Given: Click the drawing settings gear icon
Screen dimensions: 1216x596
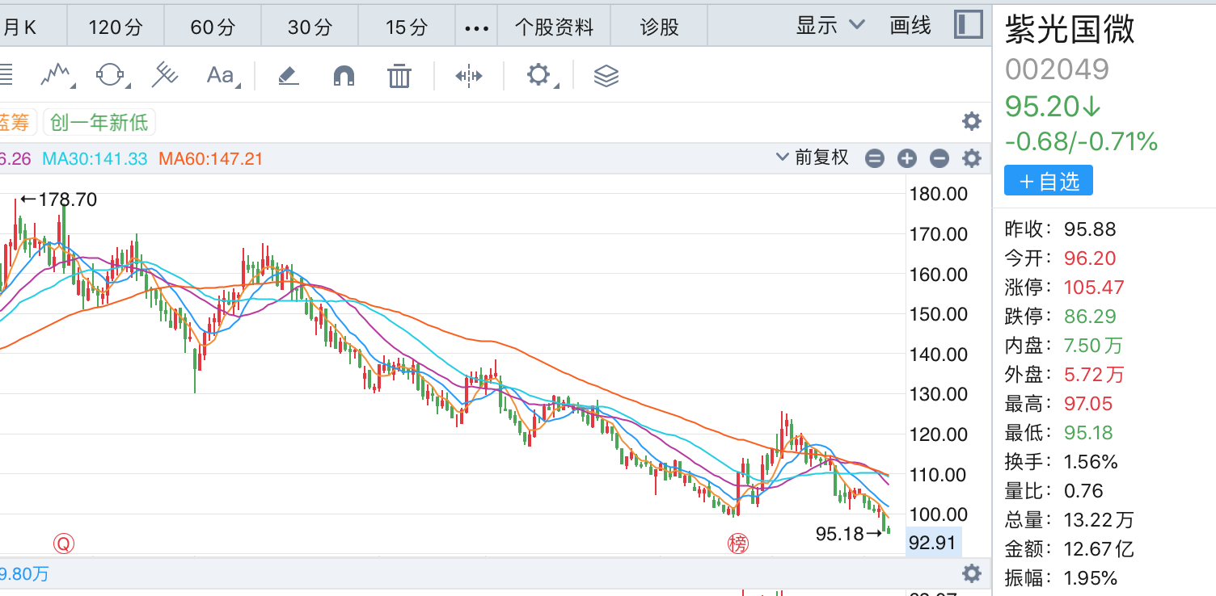Looking at the screenshot, I should click(x=538, y=76).
